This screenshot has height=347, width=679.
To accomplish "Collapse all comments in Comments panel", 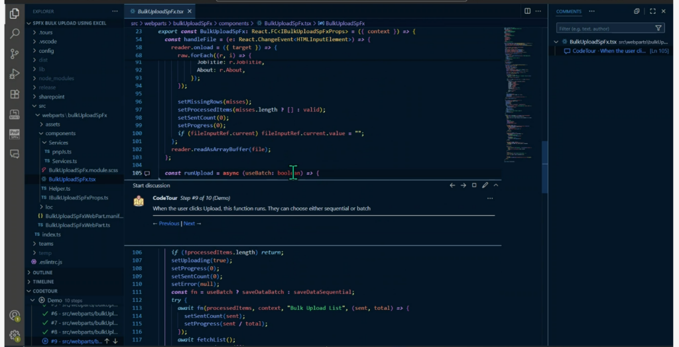I will click(637, 11).
